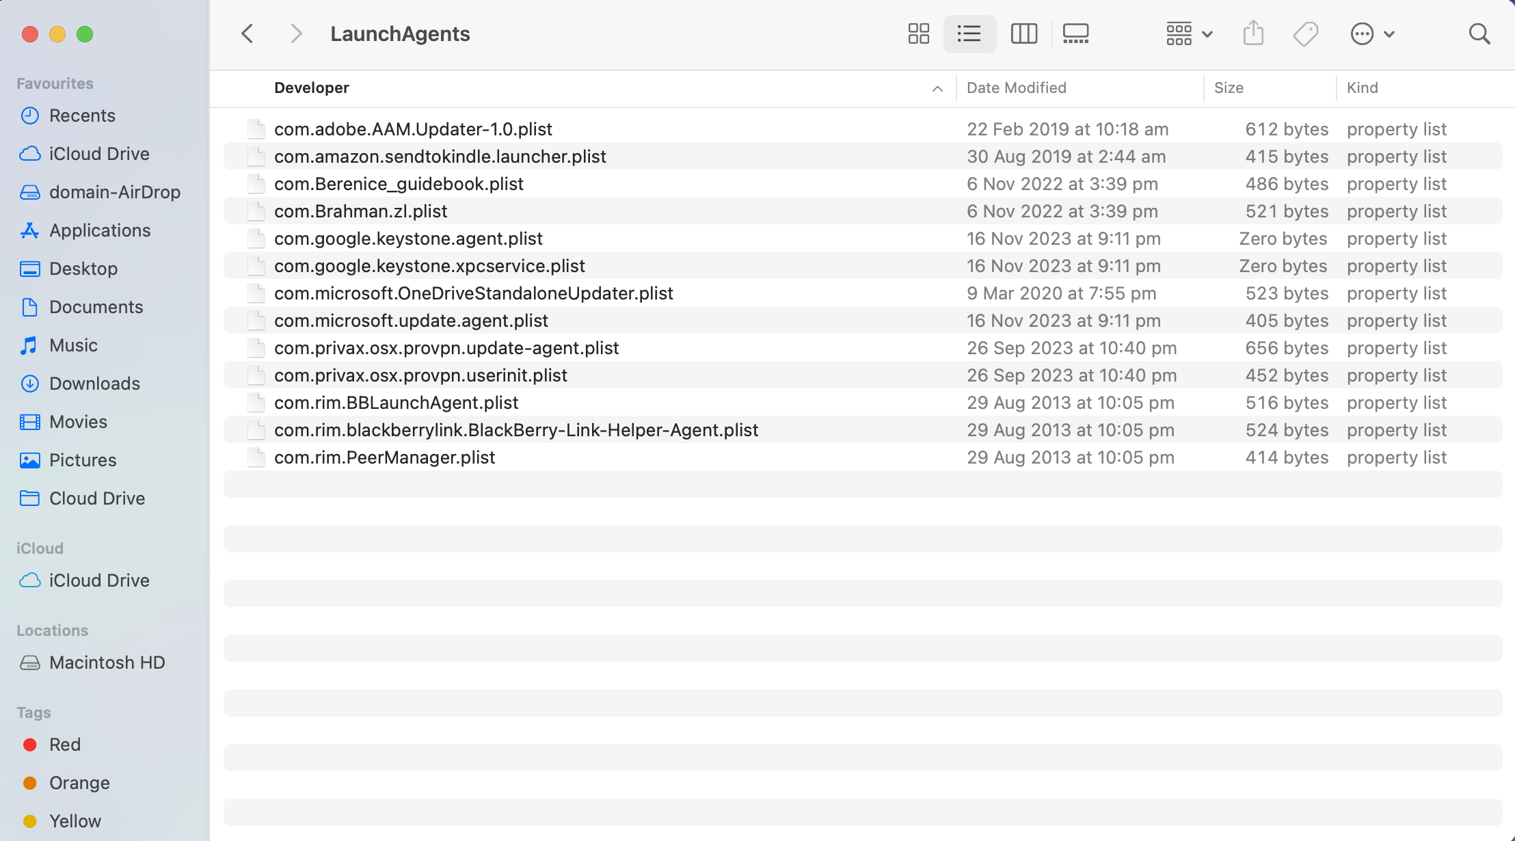Switch to column view
This screenshot has height=841, width=1515.
pyautogui.click(x=1023, y=34)
